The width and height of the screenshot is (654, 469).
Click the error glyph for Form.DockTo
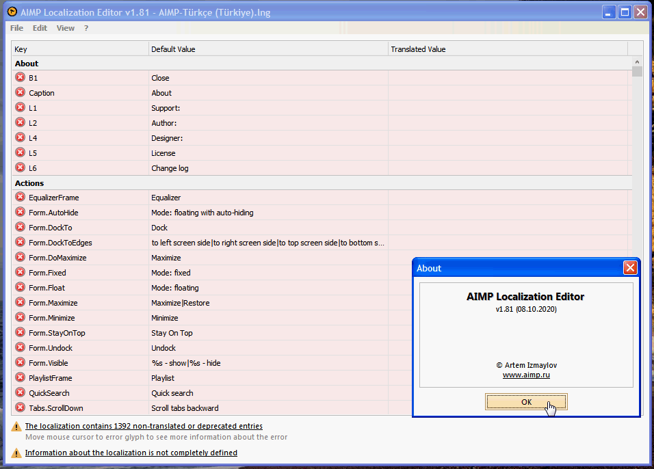tap(20, 227)
